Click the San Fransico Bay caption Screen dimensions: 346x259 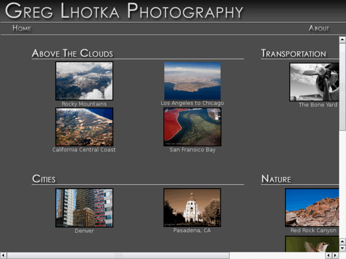(192, 150)
